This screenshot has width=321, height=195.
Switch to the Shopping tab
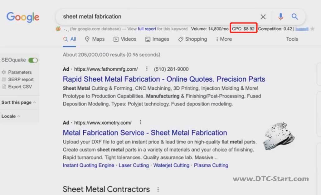point(193,39)
